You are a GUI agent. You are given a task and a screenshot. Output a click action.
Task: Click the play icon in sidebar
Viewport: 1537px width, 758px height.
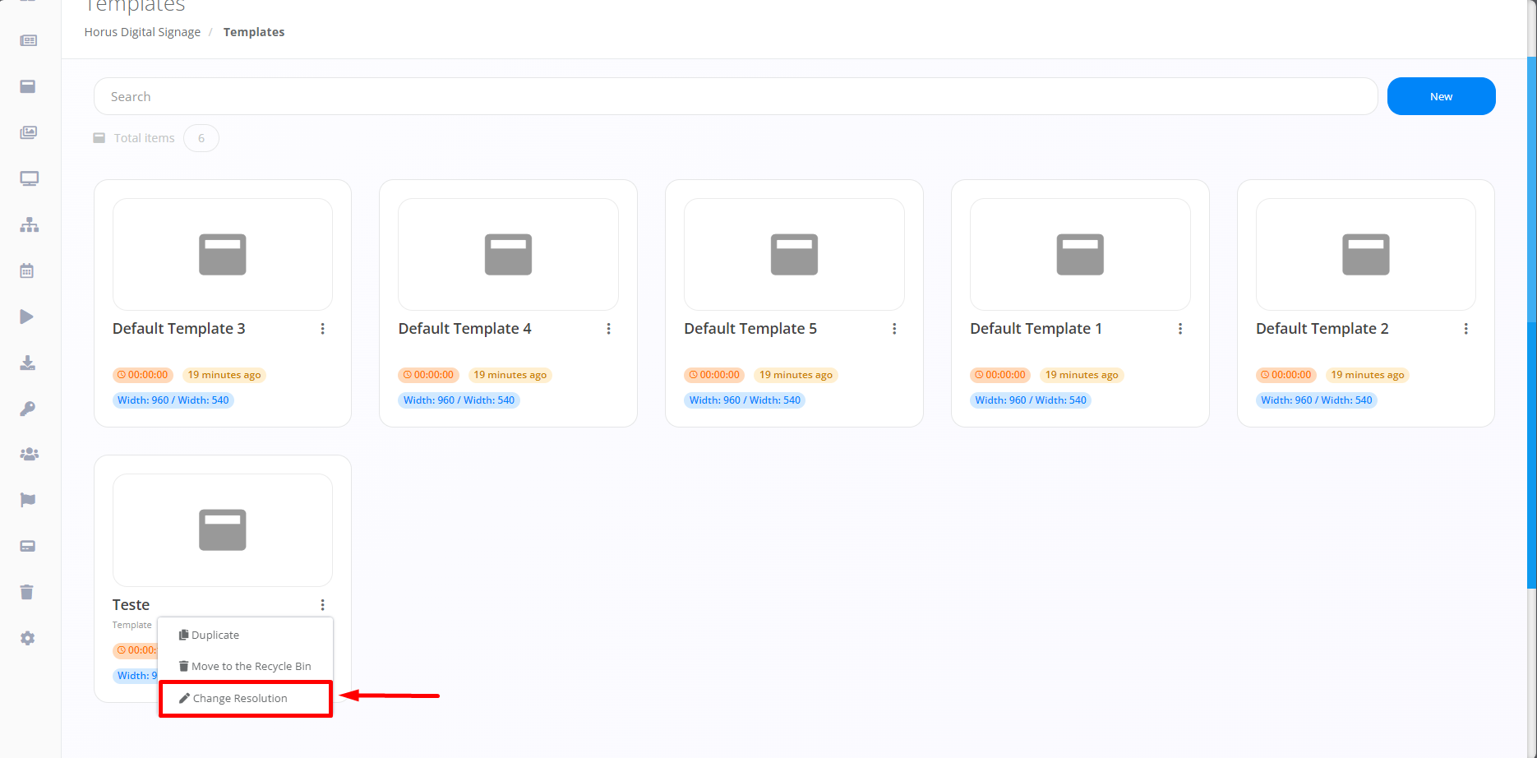point(27,317)
